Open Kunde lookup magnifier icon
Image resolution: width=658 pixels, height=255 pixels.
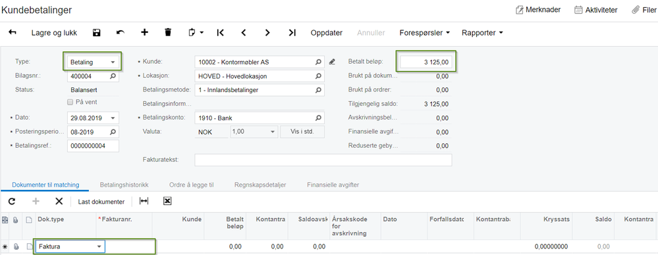(x=319, y=62)
